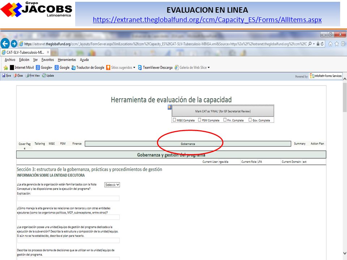Tick the M&E Complete checkbox
Image resolution: width=347 pixels, height=260 pixels.
pyautogui.click(x=174, y=120)
